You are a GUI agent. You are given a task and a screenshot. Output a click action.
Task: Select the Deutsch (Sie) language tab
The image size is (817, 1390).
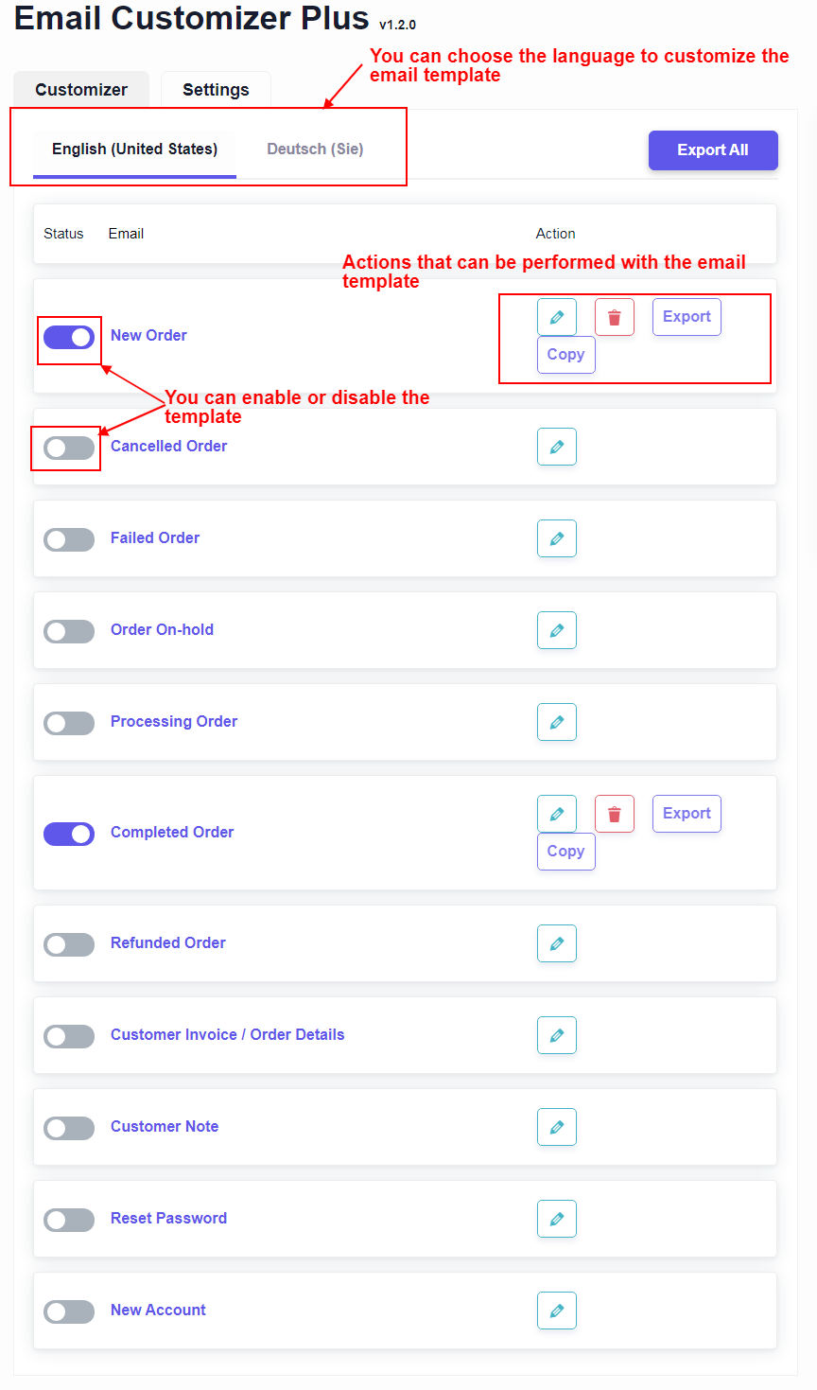click(314, 149)
